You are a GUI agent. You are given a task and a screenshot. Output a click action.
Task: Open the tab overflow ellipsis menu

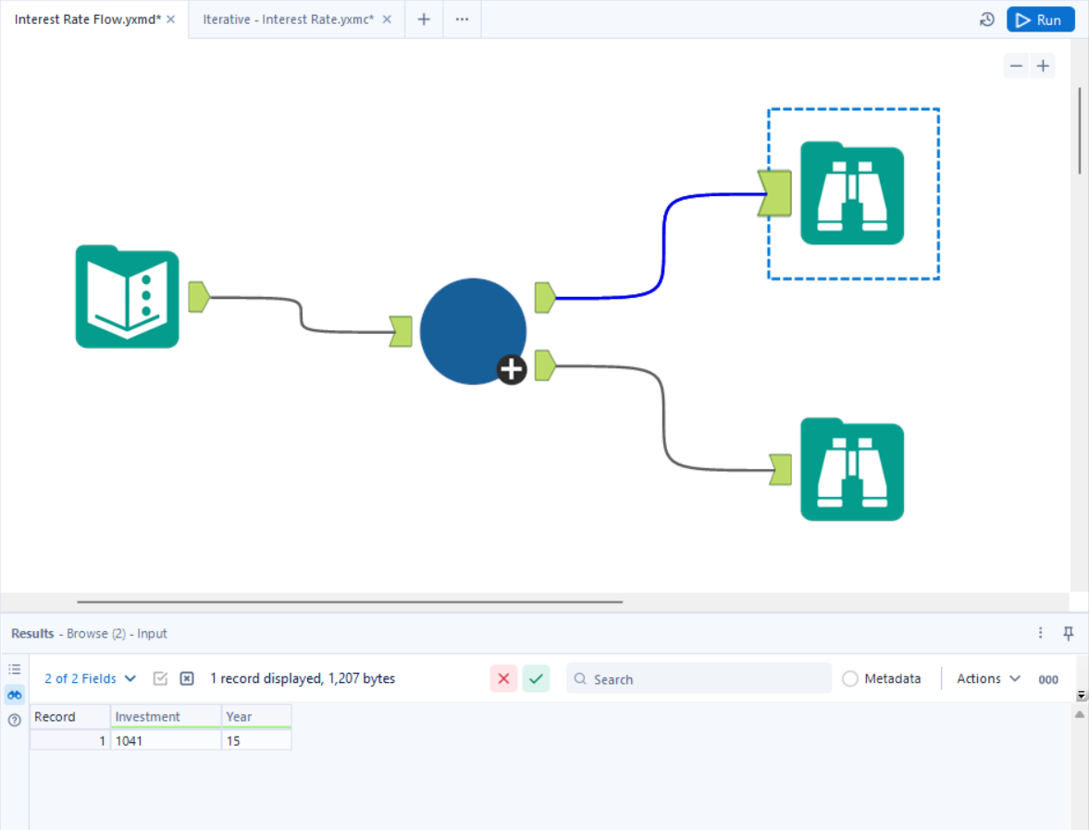pos(462,19)
